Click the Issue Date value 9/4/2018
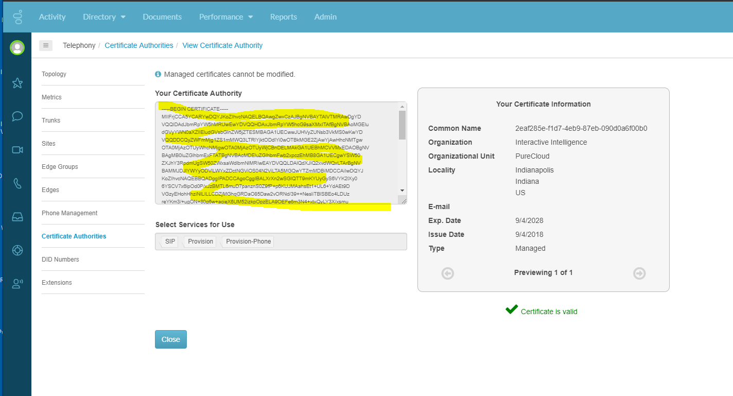Viewport: 733px width, 396px height. coord(529,234)
